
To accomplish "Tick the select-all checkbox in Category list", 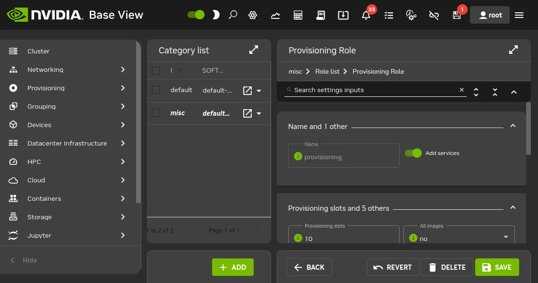I will (156, 71).
